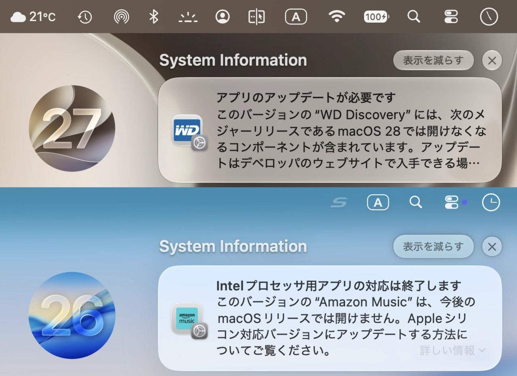Click the clock icon in lower menu bar
The height and width of the screenshot is (376, 517).
coord(491,203)
